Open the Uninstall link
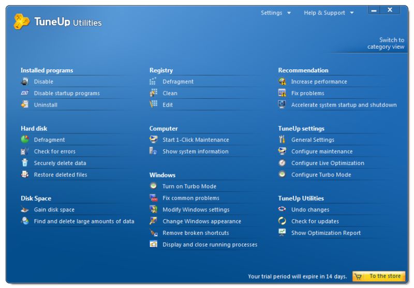The height and width of the screenshot is (288, 414). (x=46, y=105)
